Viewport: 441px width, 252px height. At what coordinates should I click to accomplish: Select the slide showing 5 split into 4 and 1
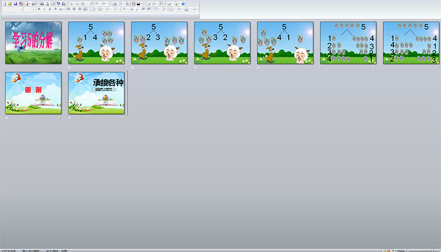(285, 43)
